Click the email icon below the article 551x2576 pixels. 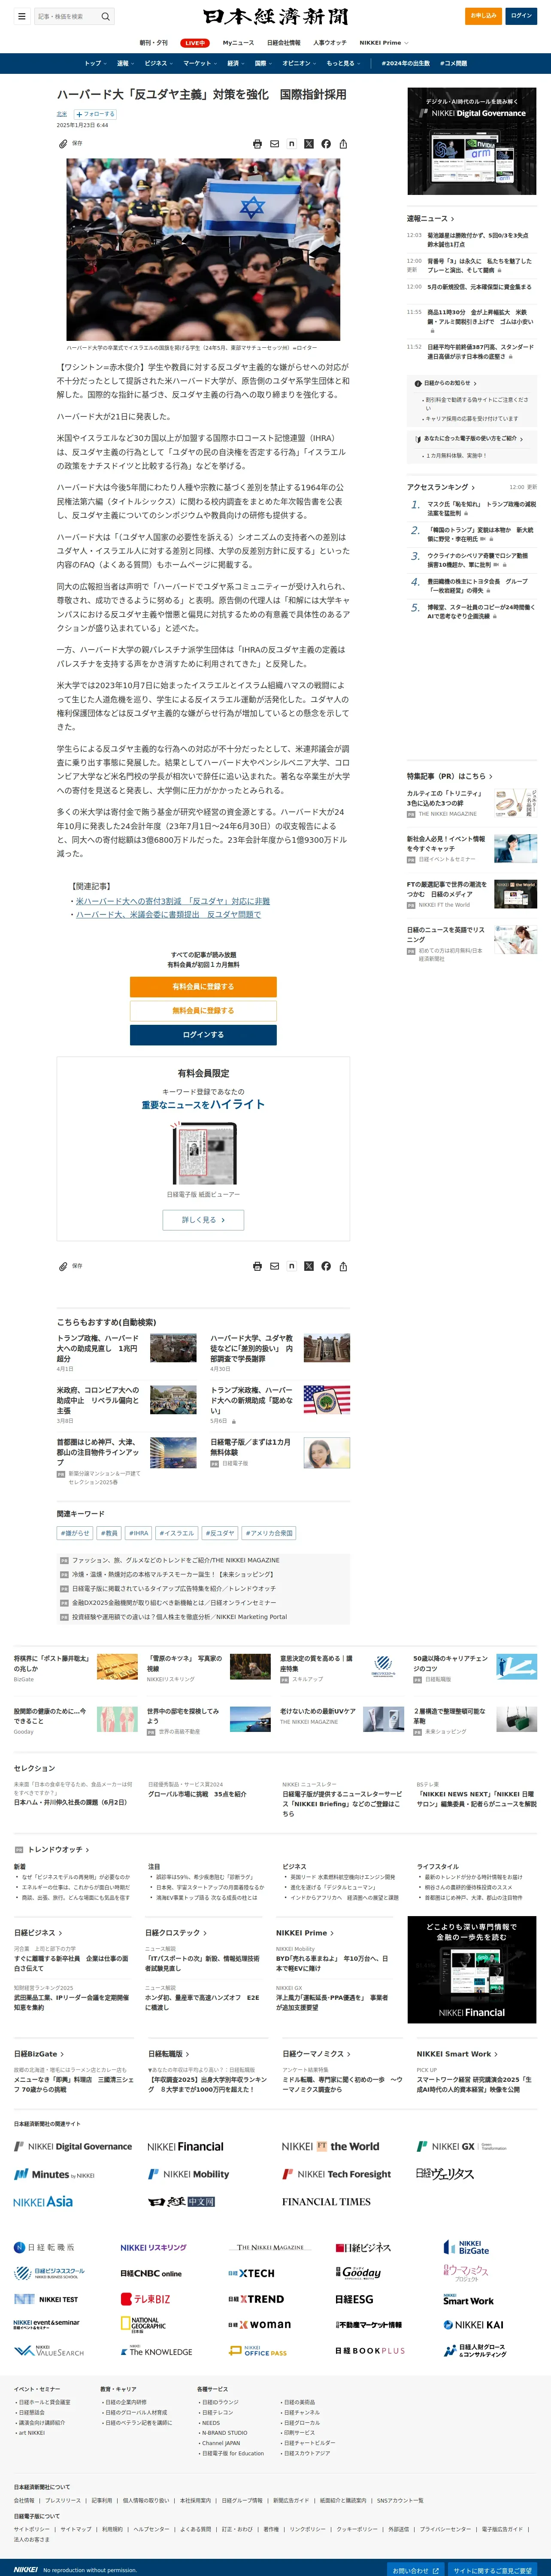click(274, 1266)
